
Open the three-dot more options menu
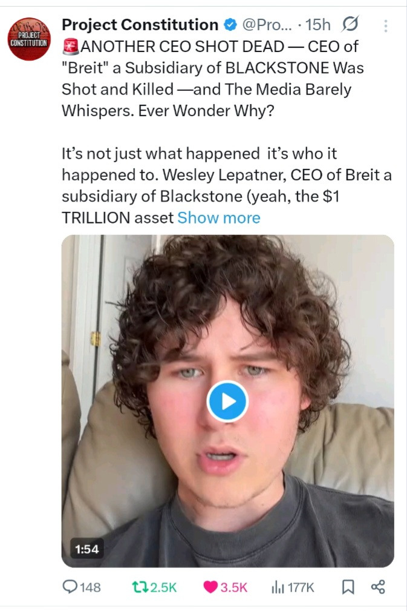click(x=386, y=25)
